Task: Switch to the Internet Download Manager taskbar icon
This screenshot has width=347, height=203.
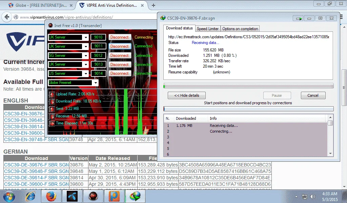Action: click(x=135, y=196)
